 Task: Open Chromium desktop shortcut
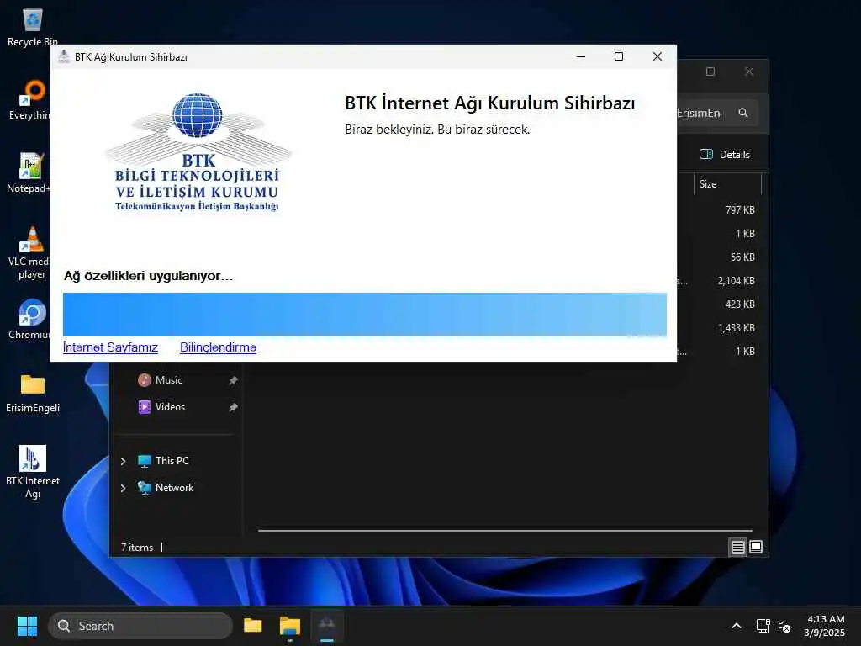coord(32,319)
